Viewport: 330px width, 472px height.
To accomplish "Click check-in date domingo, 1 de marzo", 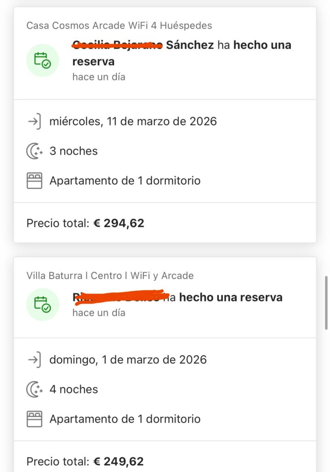I will [128, 360].
